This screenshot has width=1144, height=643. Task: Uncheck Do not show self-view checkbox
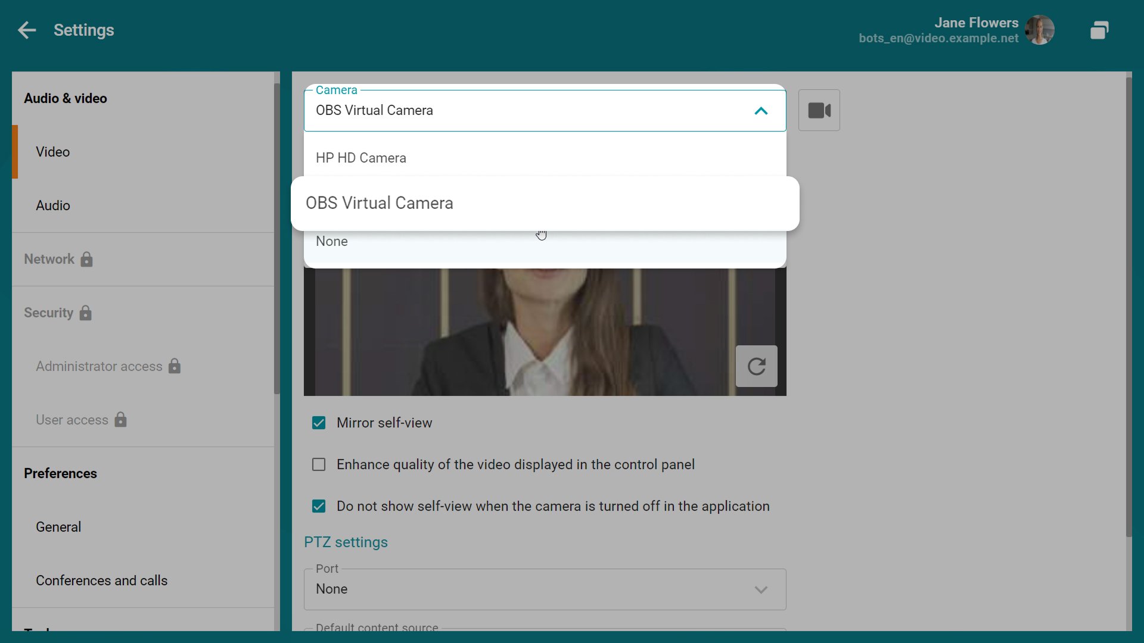[319, 506]
